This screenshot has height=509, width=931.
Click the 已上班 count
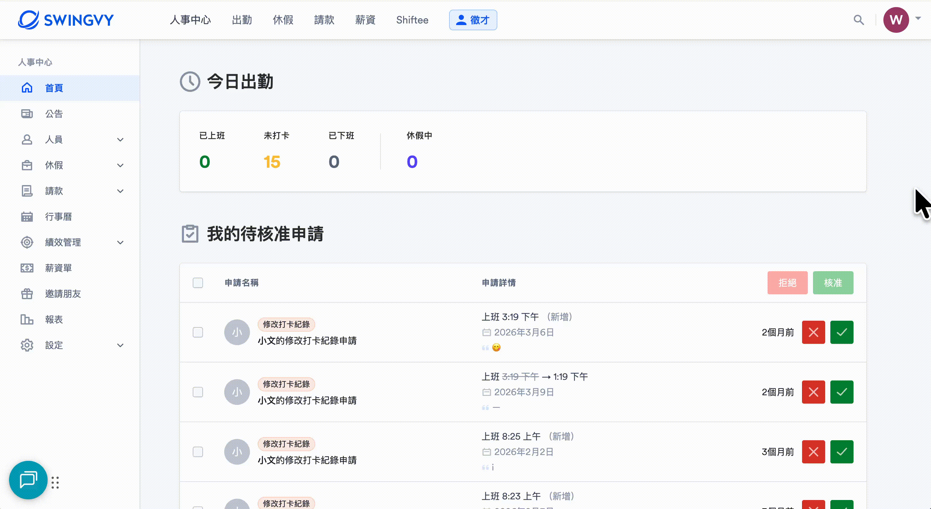(x=205, y=162)
